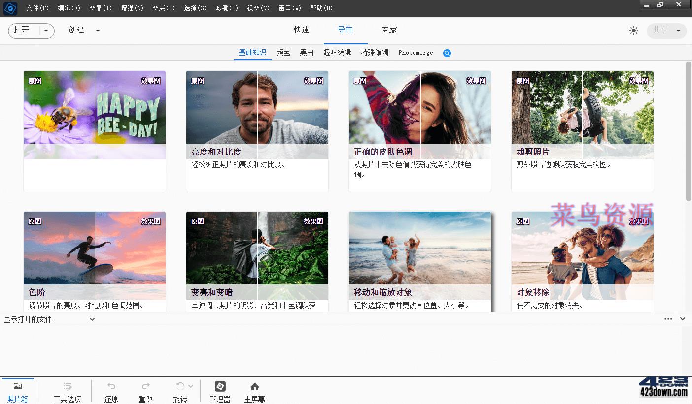Open the 显示打开的文件 dropdown
The height and width of the screenshot is (404, 692).
(92, 319)
